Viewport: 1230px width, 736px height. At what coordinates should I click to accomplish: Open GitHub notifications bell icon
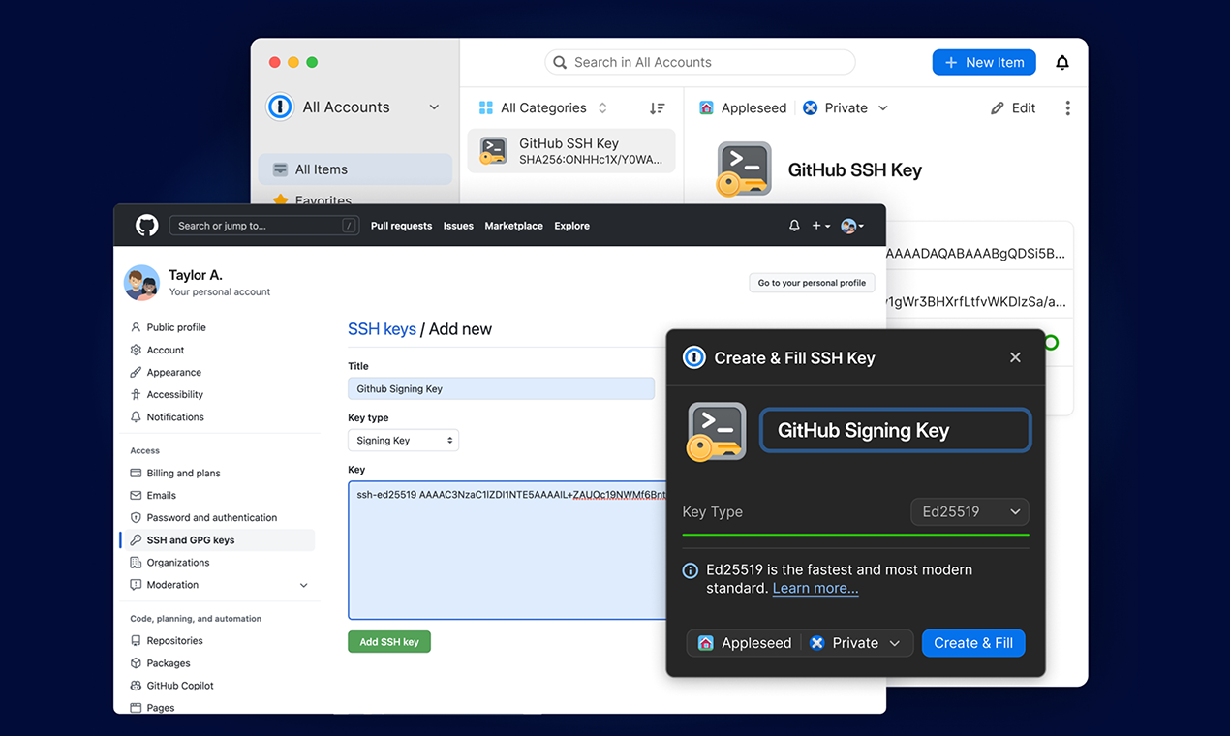coord(794,225)
